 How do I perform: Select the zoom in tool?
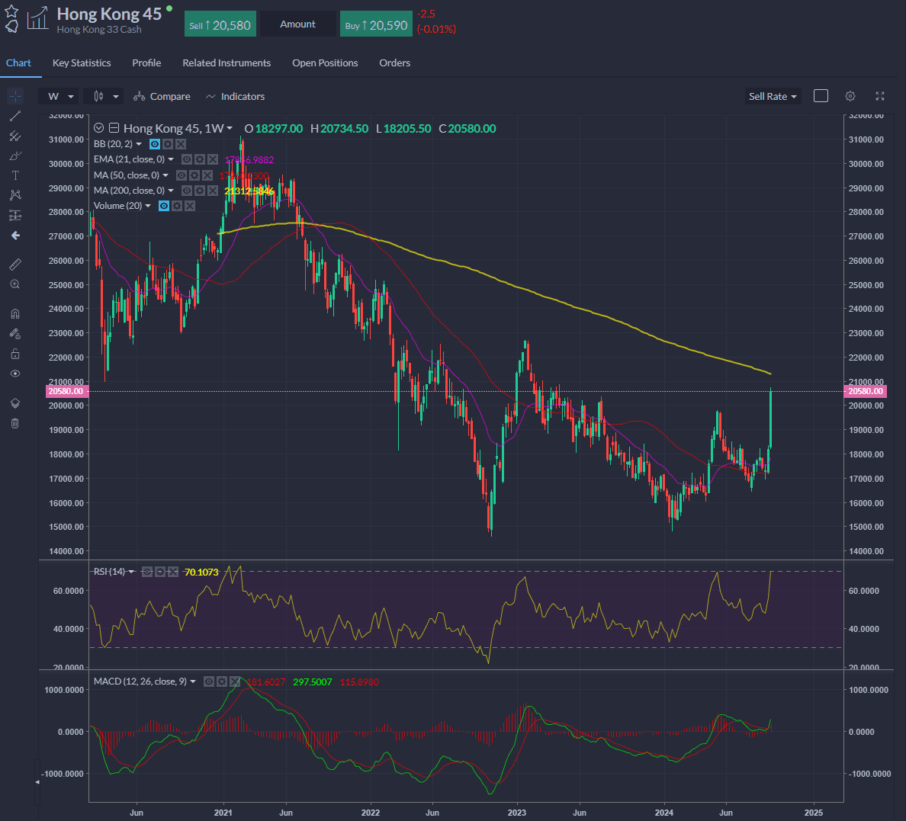coord(15,284)
